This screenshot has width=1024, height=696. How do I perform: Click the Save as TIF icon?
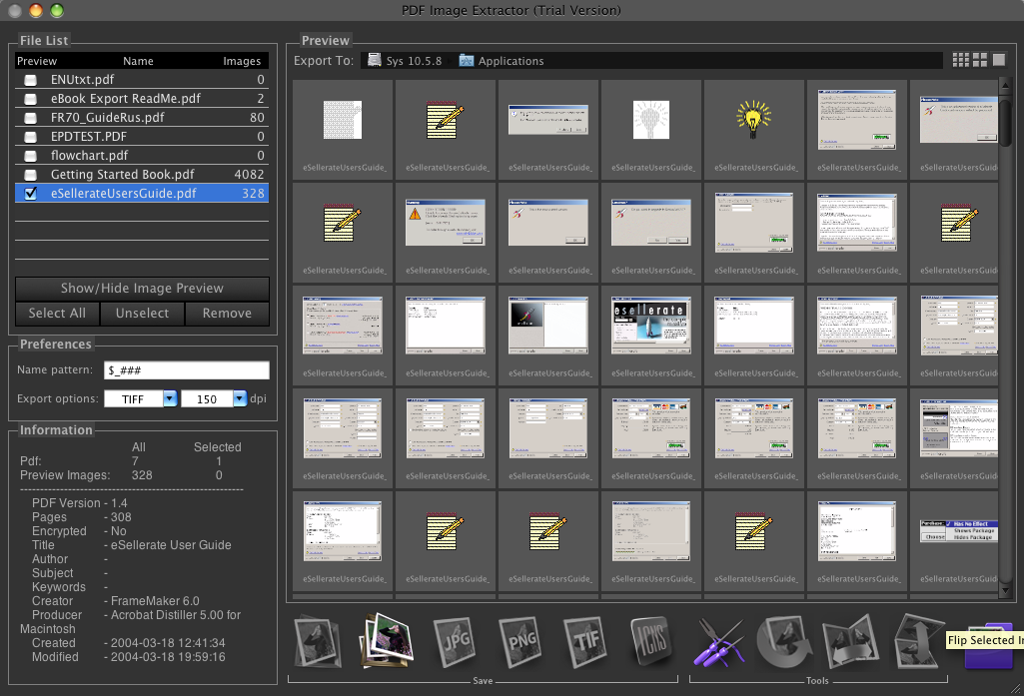coord(584,641)
